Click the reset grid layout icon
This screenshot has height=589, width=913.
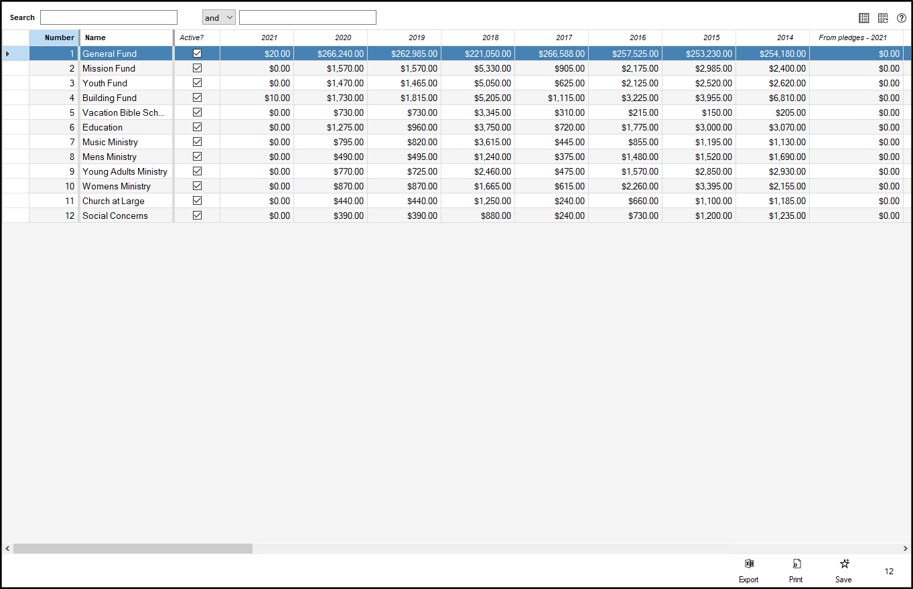pos(883,18)
